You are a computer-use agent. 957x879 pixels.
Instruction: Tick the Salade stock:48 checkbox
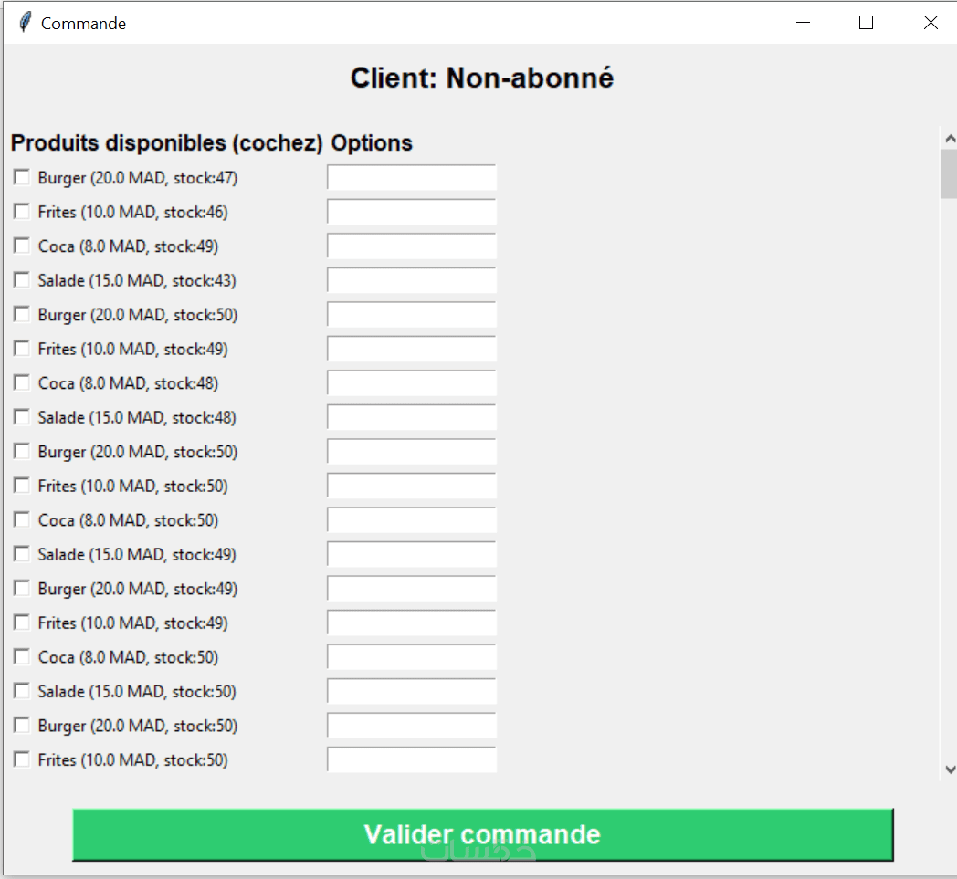coord(21,417)
